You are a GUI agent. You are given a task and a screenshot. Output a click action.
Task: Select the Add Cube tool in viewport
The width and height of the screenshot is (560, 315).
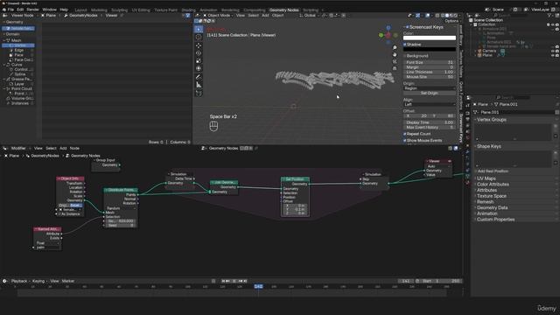point(199,94)
